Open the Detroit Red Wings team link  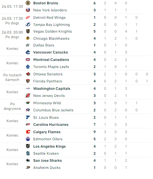[49, 18]
